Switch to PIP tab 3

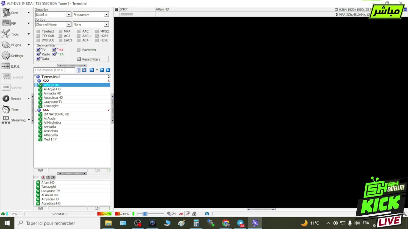(53, 177)
